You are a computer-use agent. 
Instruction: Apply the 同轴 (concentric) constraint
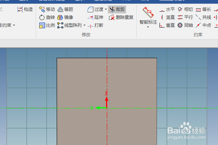click(185, 25)
